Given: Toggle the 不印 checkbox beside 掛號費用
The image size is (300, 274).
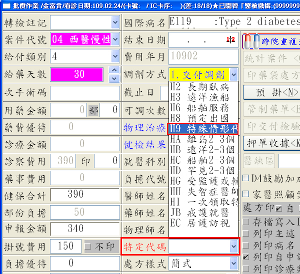Looking at the screenshot, I should 88,247.
